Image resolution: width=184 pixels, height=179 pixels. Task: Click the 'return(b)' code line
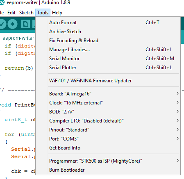[x=20, y=68]
